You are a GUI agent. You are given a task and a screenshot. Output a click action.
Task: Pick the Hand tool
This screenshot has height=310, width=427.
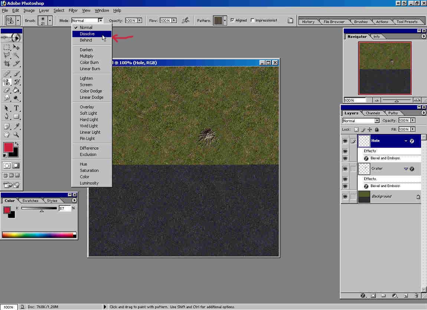7,134
